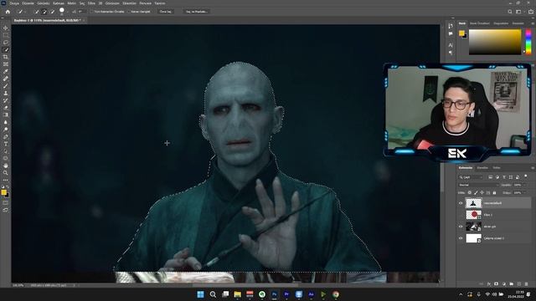Open the blend mode Normal dropdown

click(x=478, y=185)
